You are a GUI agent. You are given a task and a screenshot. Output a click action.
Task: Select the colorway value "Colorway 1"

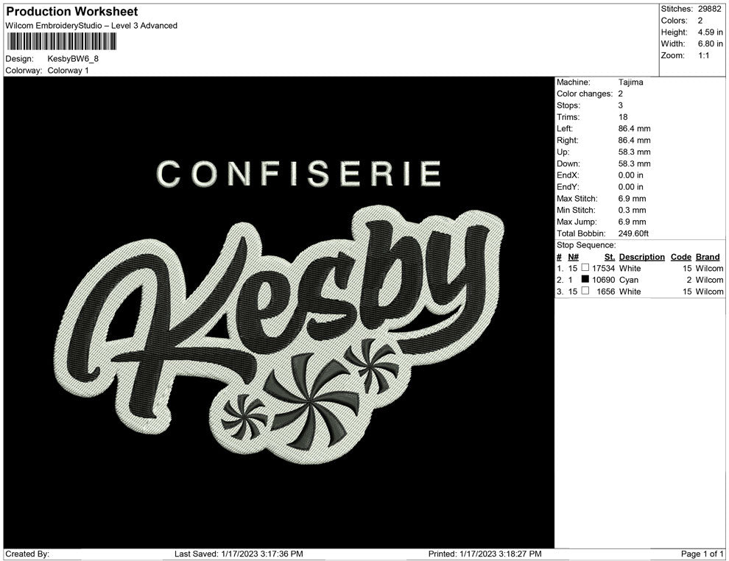(x=68, y=70)
